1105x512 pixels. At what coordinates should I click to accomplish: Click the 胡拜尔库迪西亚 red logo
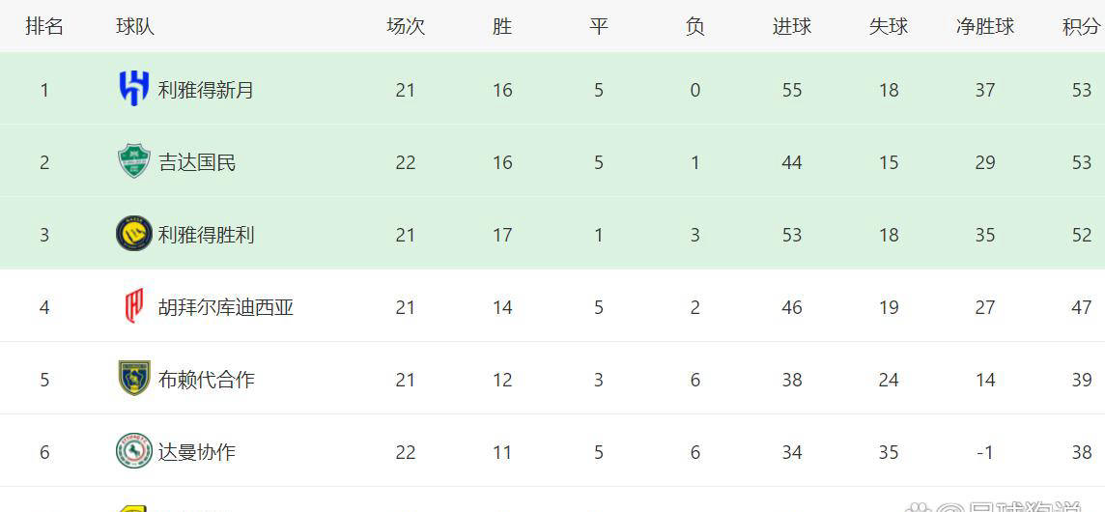133,306
